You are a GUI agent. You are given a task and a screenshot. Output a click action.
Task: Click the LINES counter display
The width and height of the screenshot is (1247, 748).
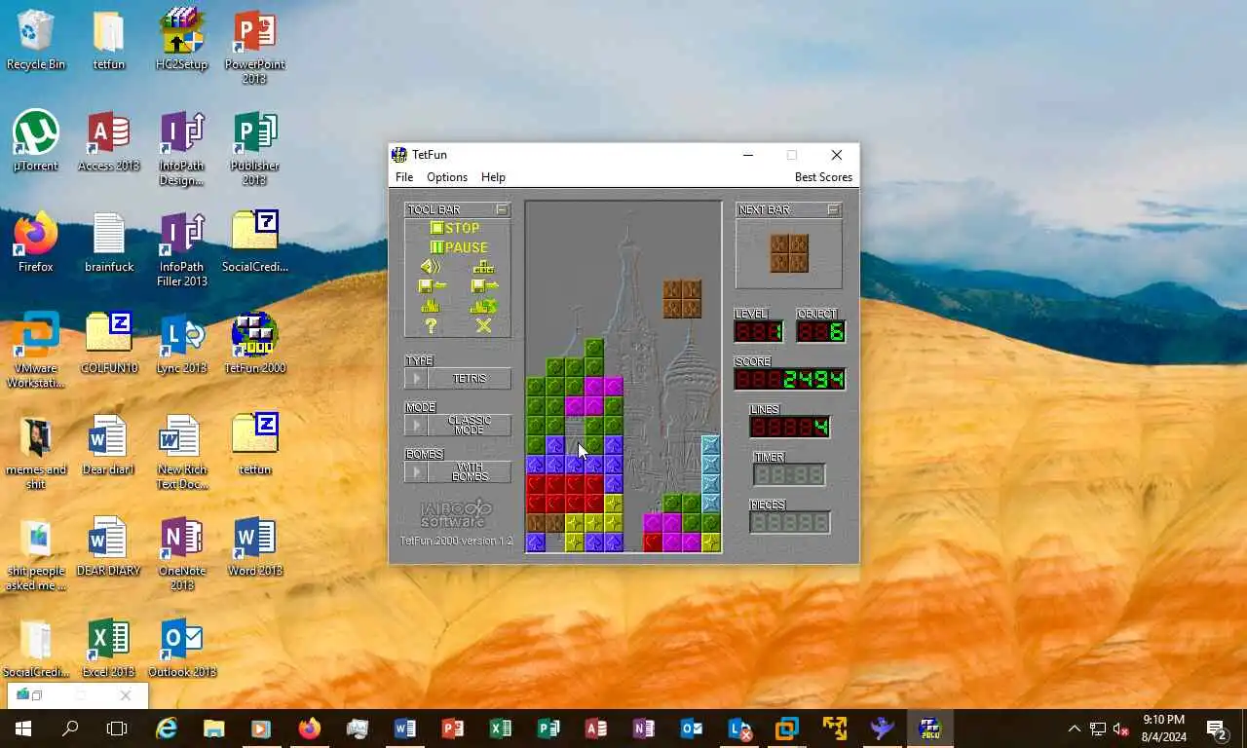790,427
